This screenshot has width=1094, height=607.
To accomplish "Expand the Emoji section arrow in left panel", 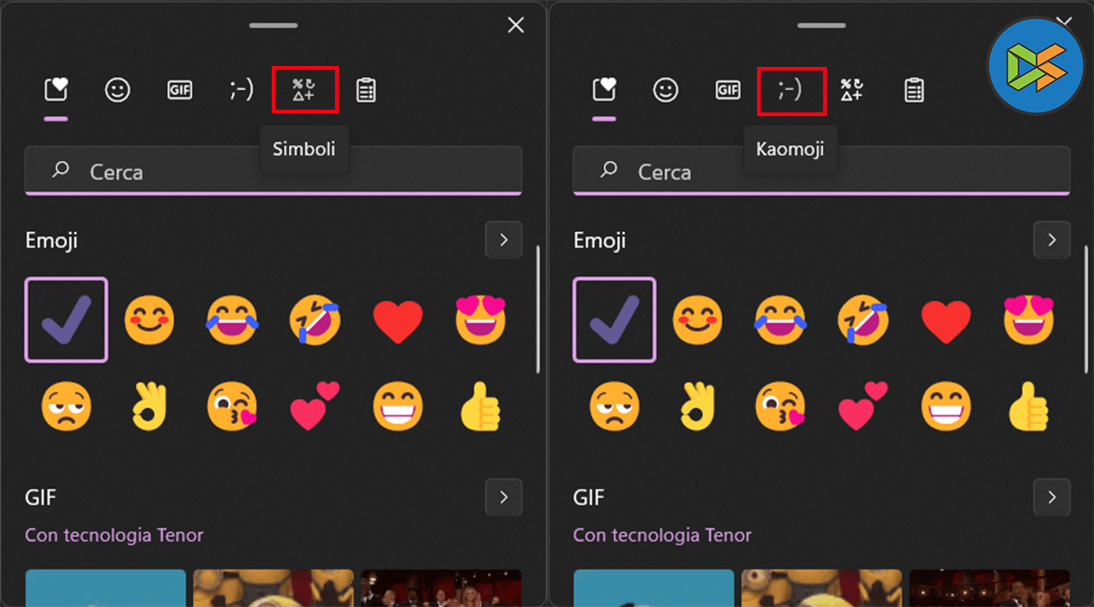I will click(x=503, y=240).
